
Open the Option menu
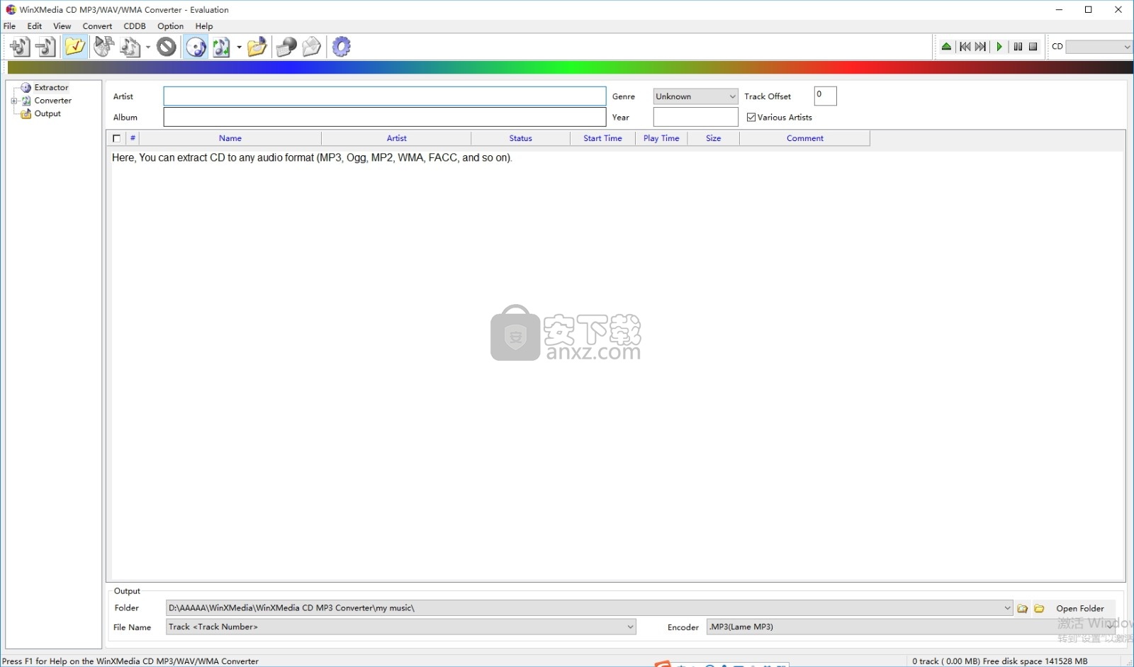[x=171, y=26]
